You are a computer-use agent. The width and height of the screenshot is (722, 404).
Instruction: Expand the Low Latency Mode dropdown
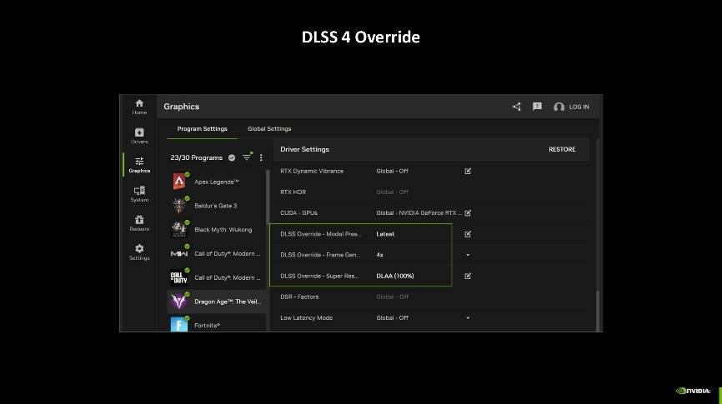468,318
